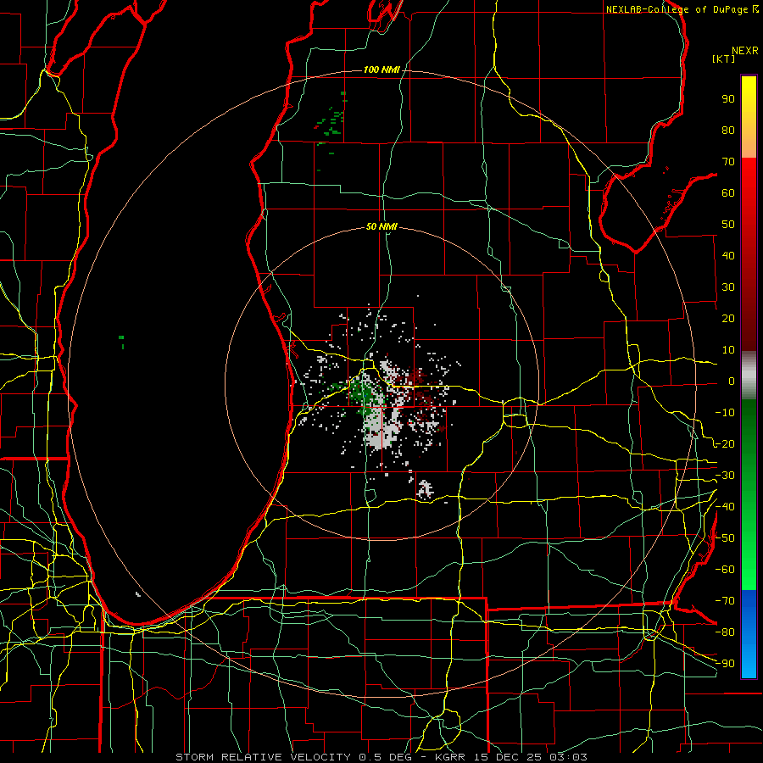Select the 50 NMI range ring label
Screen dimensions: 763x763
coord(381,226)
